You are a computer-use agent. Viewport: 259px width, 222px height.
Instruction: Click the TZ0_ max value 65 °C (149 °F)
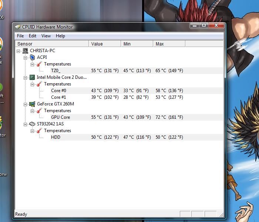[169, 71]
